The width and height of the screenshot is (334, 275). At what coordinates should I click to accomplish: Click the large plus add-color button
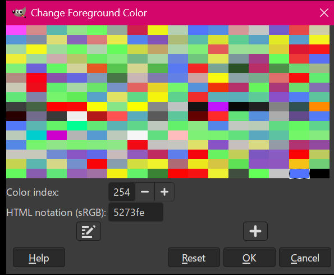[255, 231]
